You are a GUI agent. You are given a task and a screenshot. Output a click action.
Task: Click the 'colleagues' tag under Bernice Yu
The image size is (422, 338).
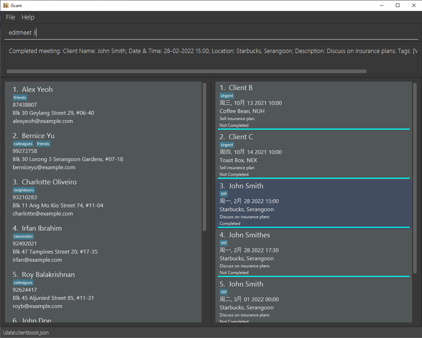pyautogui.click(x=23, y=144)
